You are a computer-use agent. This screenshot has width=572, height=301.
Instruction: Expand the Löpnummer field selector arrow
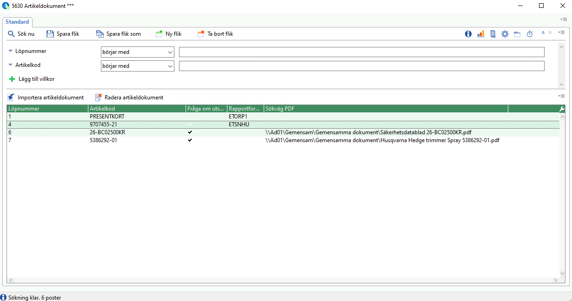click(x=11, y=51)
